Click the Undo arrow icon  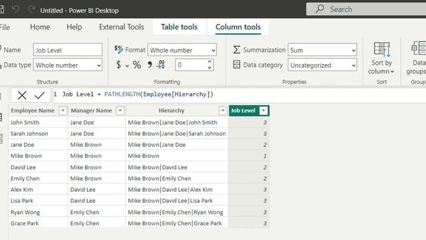pos(15,10)
